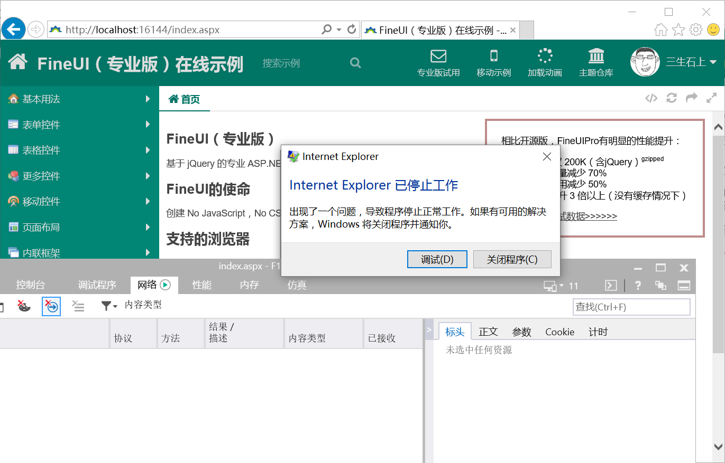Select the Cookie details tab

coord(560,332)
